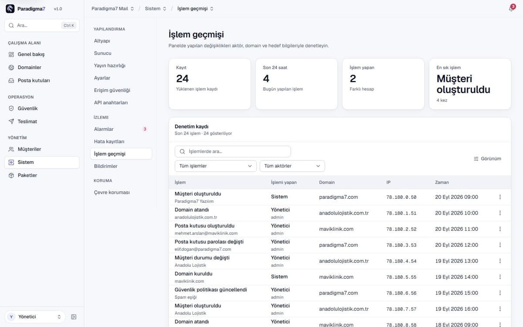The image size is (523, 327).
Task: Go to Sunucu settings
Action: point(121,53)
